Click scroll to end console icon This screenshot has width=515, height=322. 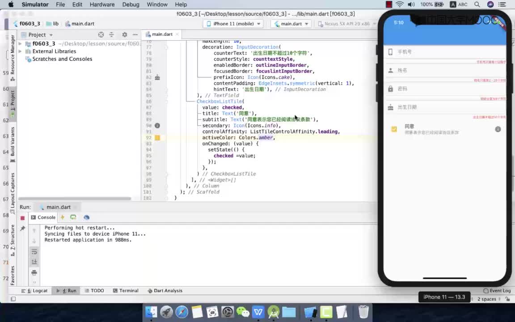click(34, 262)
